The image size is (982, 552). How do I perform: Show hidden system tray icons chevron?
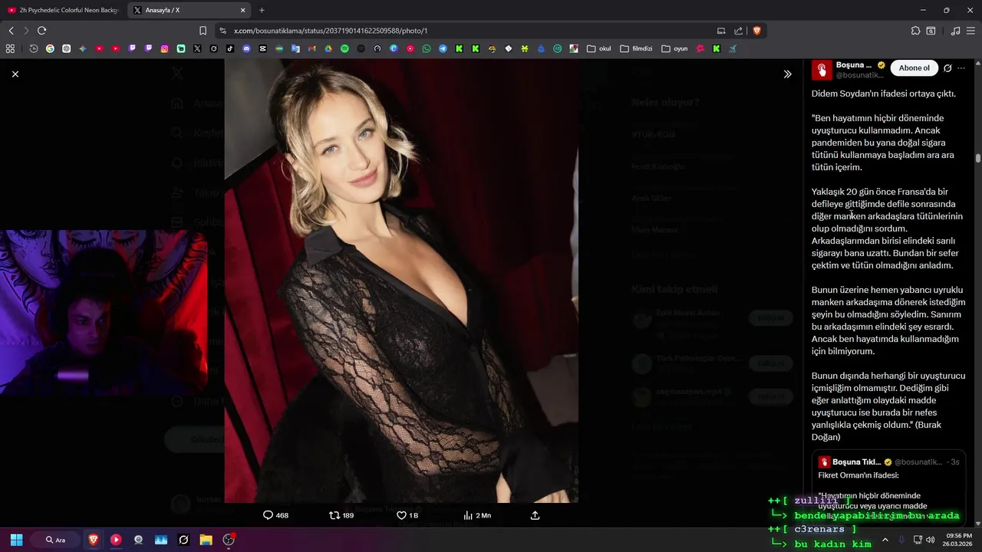coord(885,540)
